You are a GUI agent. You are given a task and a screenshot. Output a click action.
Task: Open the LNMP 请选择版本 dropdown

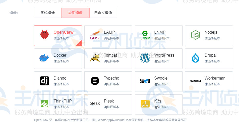point(162,38)
